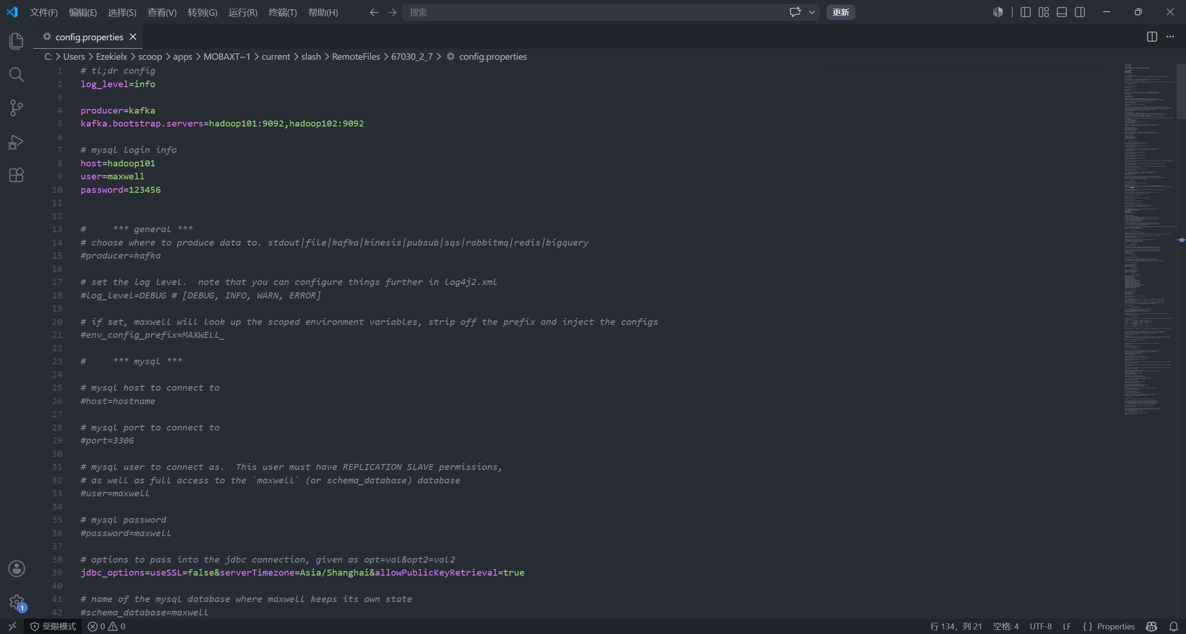Open the scoop breadcrumb dropdown
The width and height of the screenshot is (1186, 634).
point(150,57)
